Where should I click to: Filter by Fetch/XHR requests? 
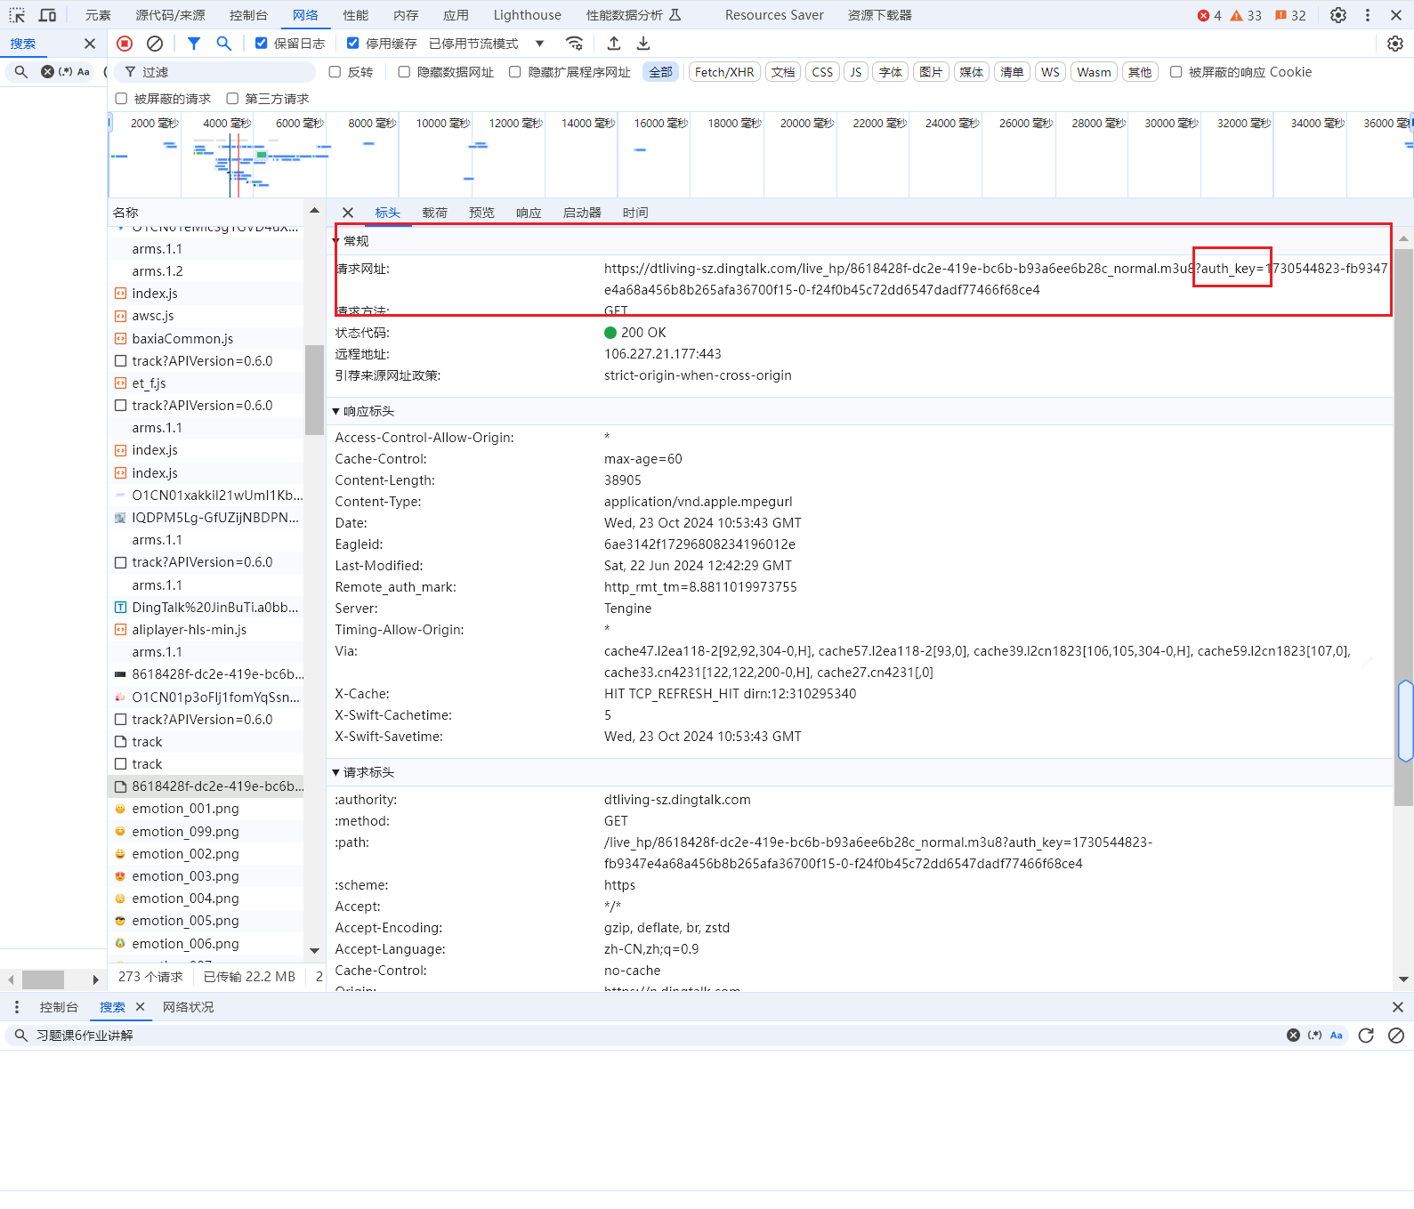tap(724, 72)
